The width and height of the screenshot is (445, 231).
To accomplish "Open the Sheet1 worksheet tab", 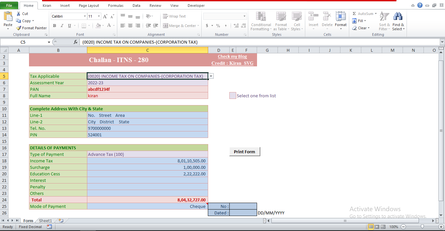I will click(x=45, y=221).
